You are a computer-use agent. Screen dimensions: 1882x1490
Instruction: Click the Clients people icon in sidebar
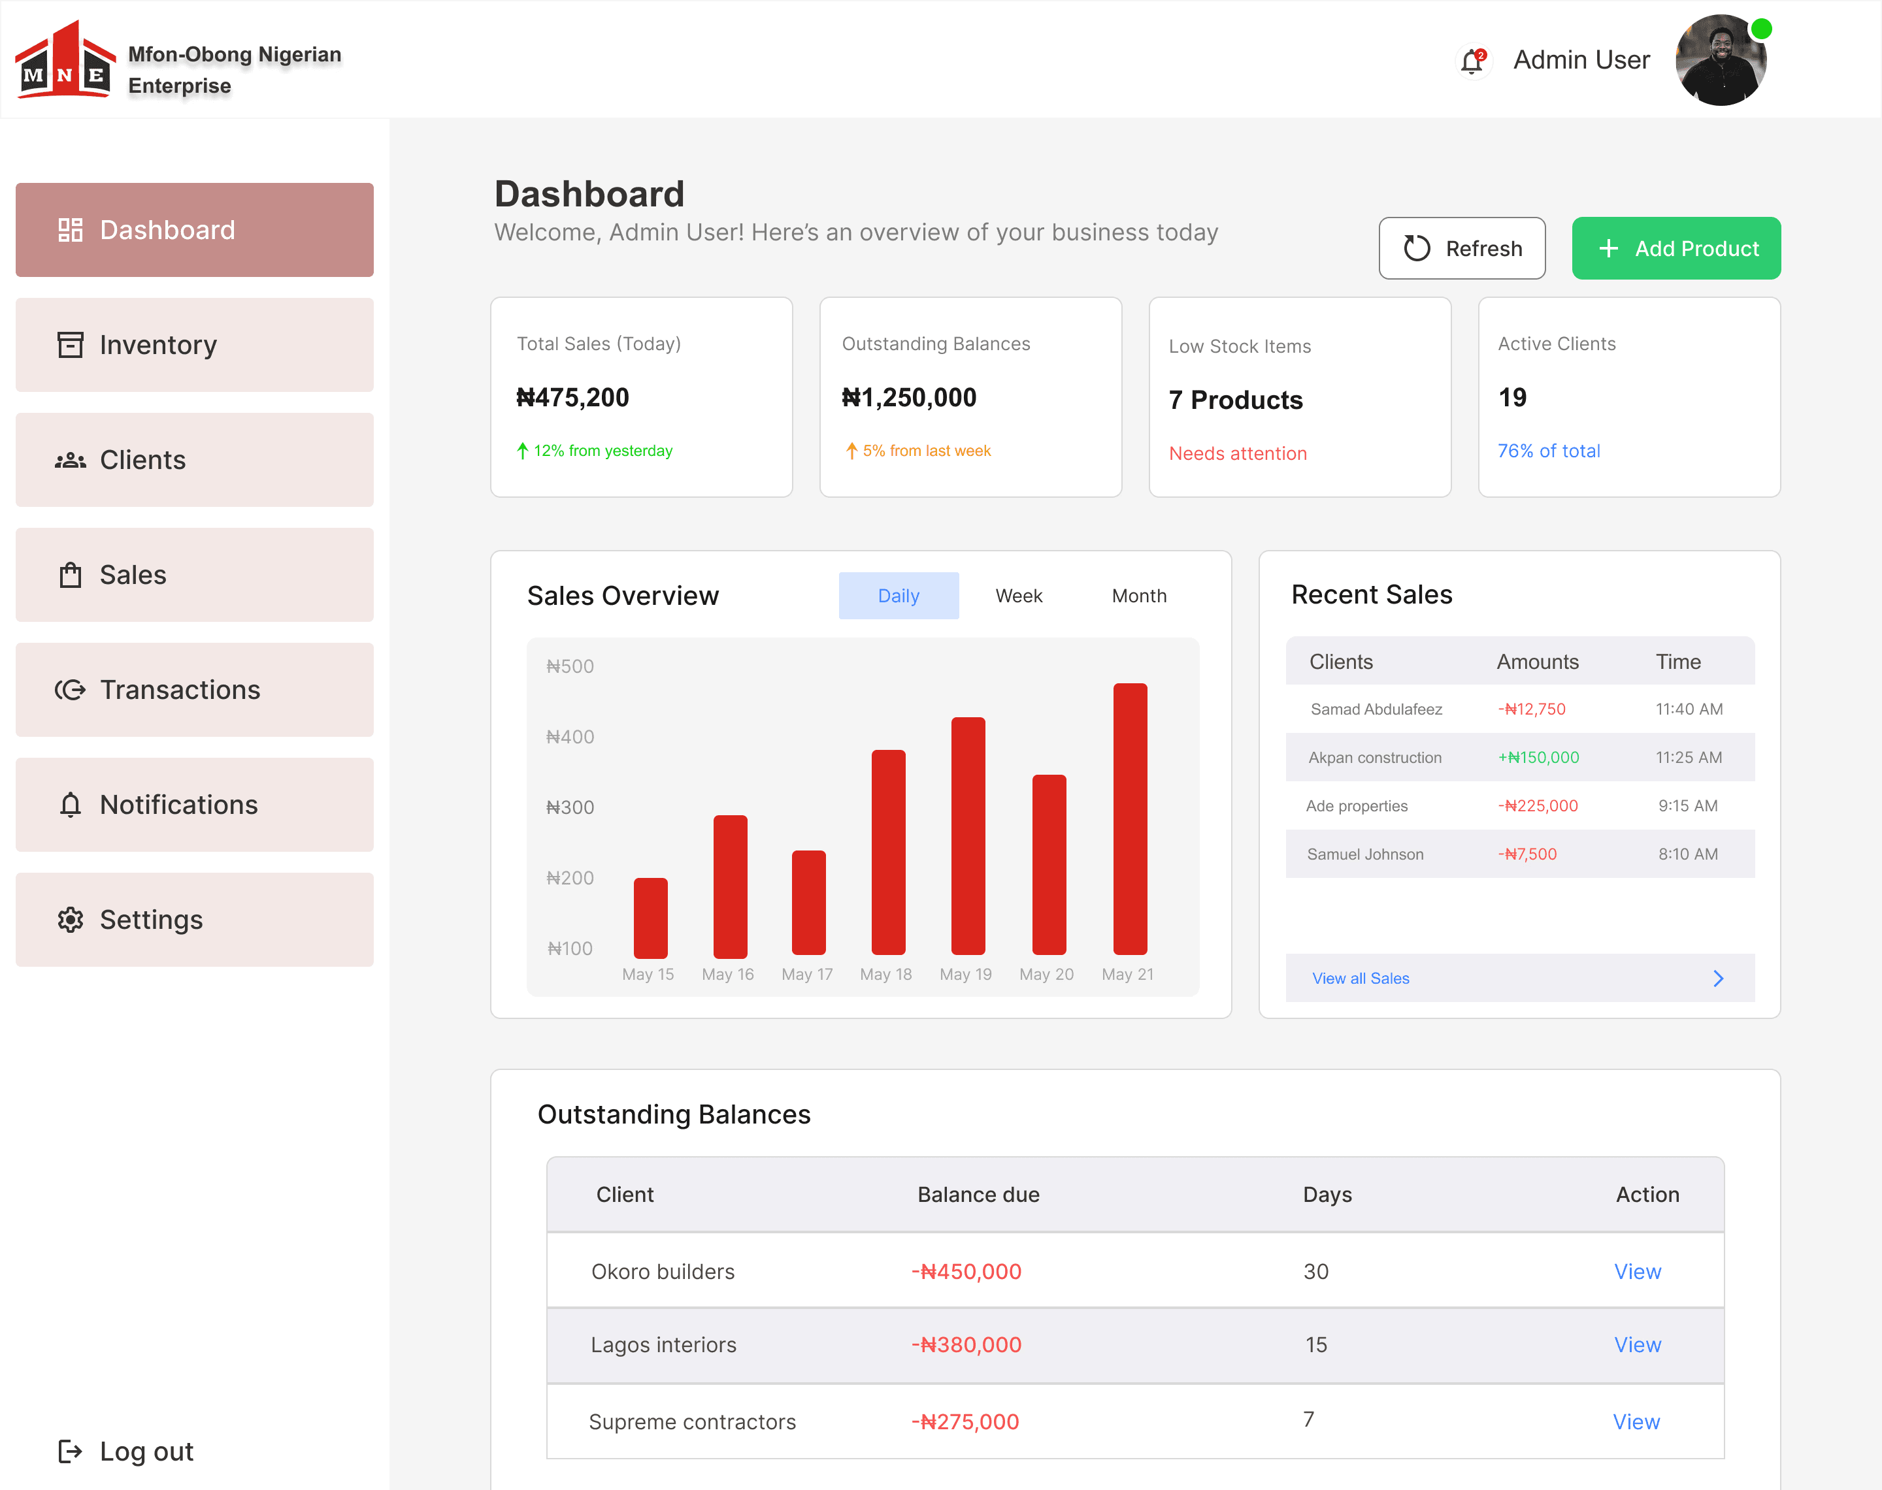(70, 460)
